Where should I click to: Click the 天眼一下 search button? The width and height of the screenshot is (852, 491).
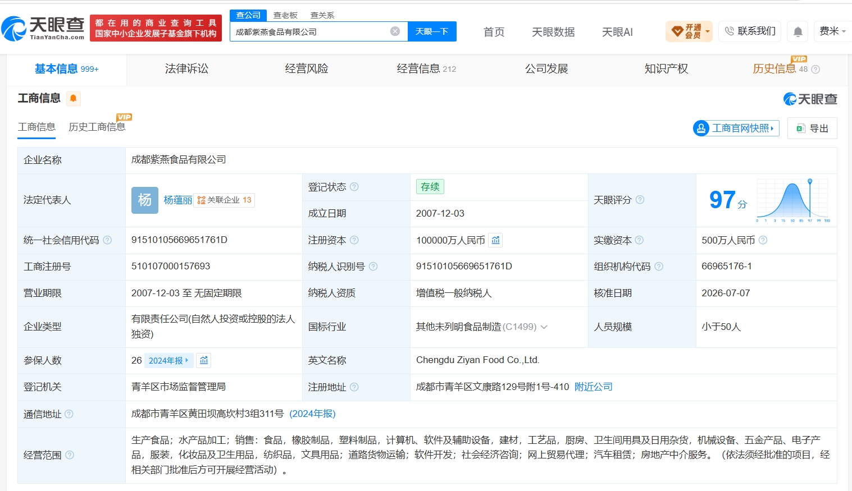click(432, 31)
